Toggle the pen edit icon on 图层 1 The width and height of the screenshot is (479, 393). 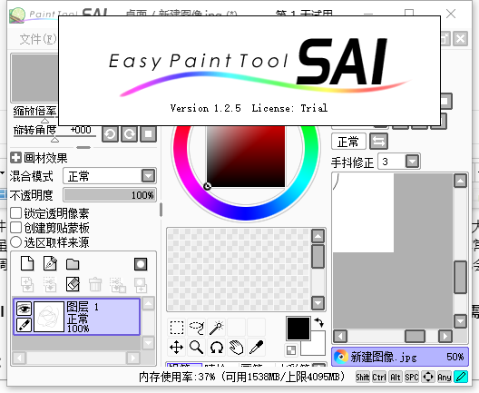pos(24,325)
